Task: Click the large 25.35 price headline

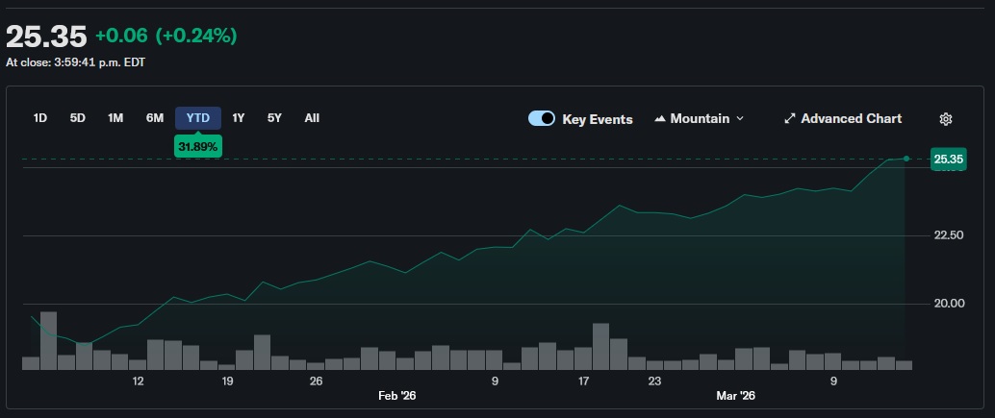Action: 46,37
